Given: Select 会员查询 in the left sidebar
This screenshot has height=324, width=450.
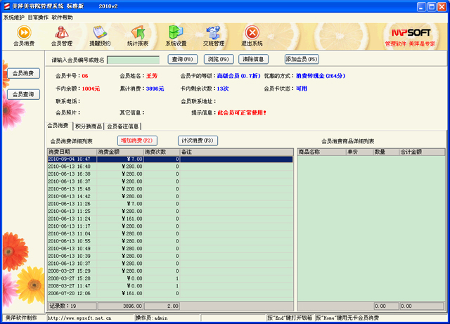Looking at the screenshot, I should (22, 94).
